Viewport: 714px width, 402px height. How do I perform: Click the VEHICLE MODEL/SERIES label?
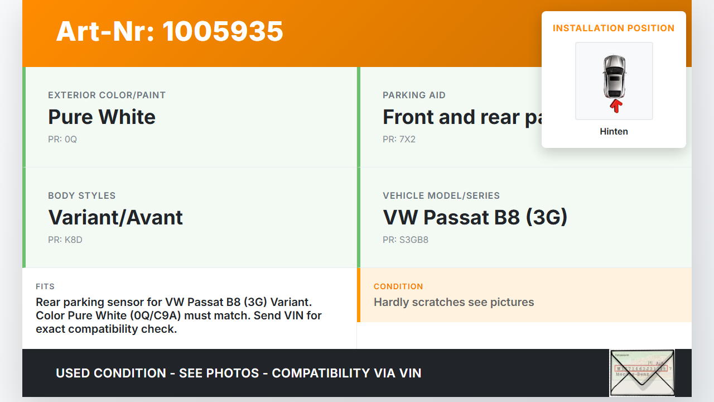click(441, 196)
